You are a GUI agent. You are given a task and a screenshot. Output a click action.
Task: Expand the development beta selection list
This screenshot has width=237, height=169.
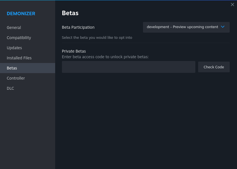point(186,27)
